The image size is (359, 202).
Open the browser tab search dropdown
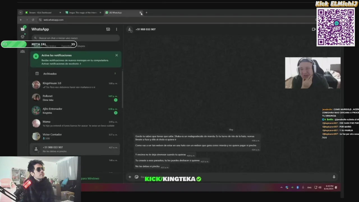click(20, 12)
